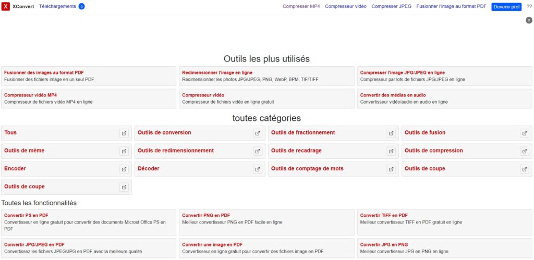The width and height of the screenshot is (534, 260).
Task: Open external link icon for Outils de redimensionnement
Action: pos(258,151)
